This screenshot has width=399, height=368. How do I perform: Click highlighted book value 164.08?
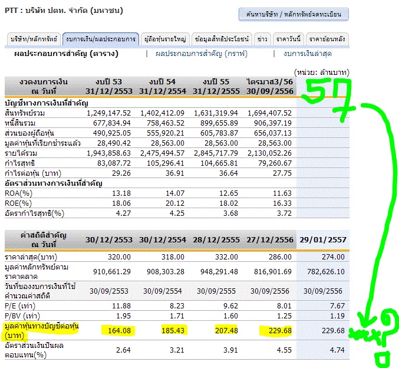(119, 331)
